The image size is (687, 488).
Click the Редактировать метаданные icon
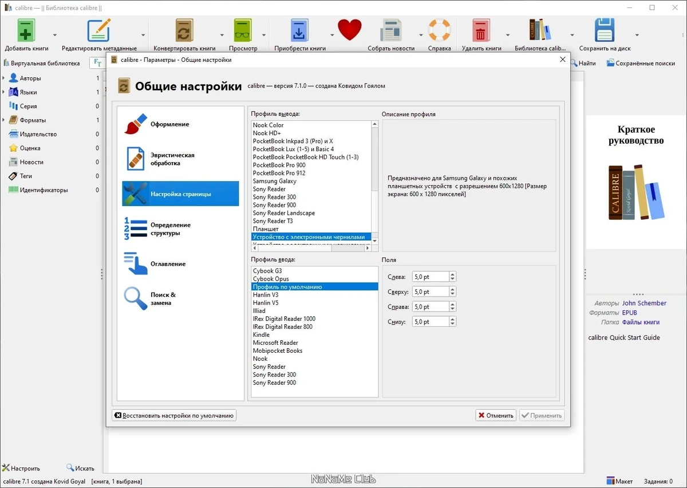tap(98, 30)
